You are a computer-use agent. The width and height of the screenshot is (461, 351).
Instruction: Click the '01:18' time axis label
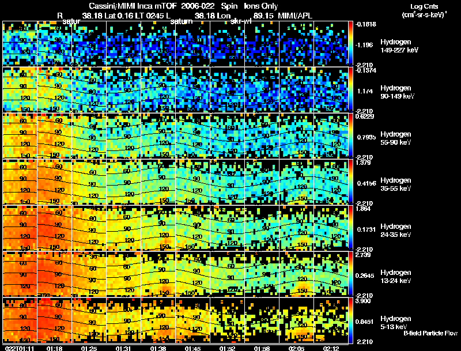pos(54,349)
